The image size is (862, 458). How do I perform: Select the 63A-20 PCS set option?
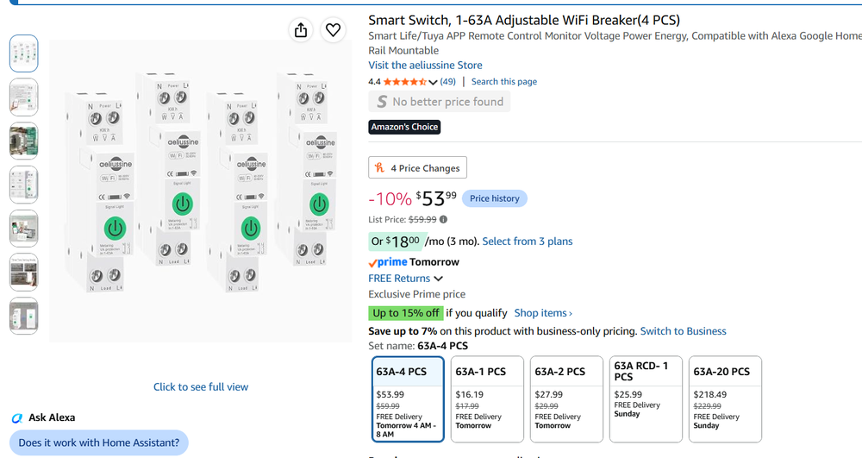tap(725, 399)
